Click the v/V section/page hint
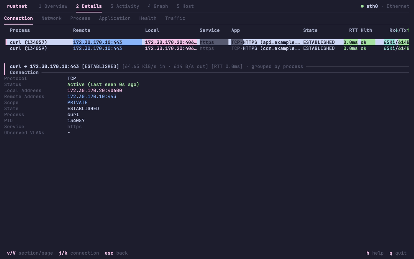 tap(30, 253)
